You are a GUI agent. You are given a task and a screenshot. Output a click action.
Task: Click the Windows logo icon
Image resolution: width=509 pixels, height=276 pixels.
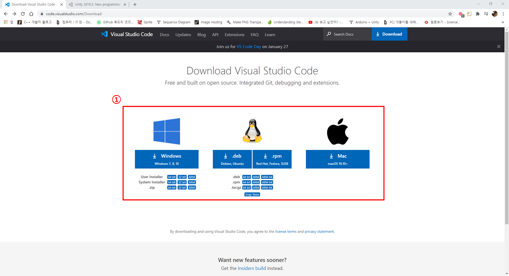[x=167, y=131]
